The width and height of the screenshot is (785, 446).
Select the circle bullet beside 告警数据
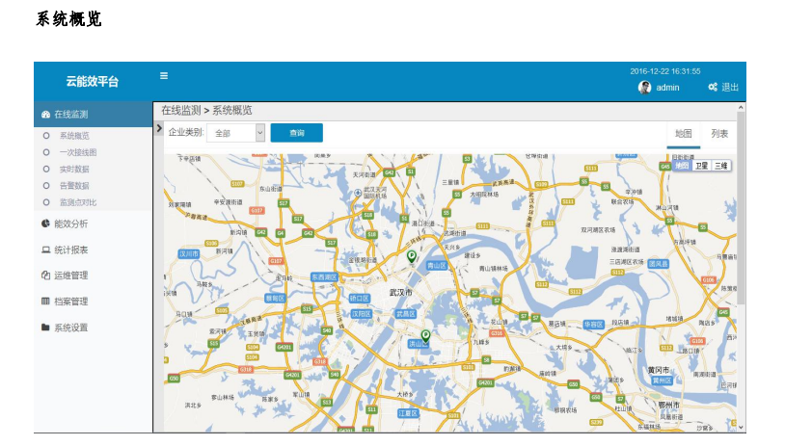[46, 186]
